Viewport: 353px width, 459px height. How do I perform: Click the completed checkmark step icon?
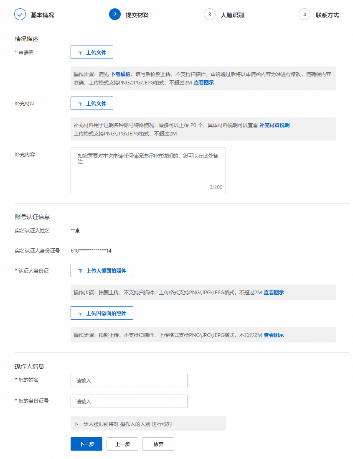click(20, 14)
